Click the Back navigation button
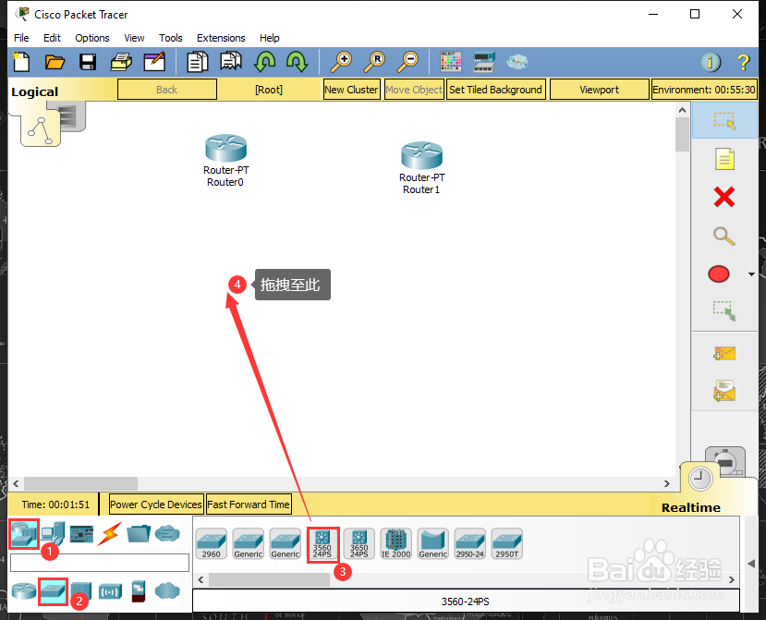766x620 pixels. tap(167, 90)
